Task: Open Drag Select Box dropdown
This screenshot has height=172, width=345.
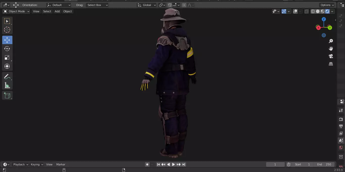Action: coord(97,5)
